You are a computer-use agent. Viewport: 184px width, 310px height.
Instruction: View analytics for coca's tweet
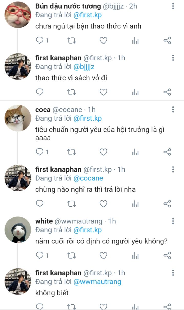pyautogui.click(x=135, y=152)
